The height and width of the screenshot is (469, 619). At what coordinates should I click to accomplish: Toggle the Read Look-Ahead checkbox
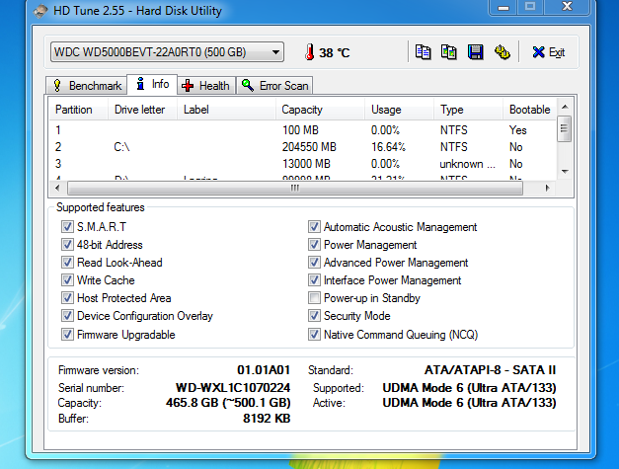tap(67, 262)
